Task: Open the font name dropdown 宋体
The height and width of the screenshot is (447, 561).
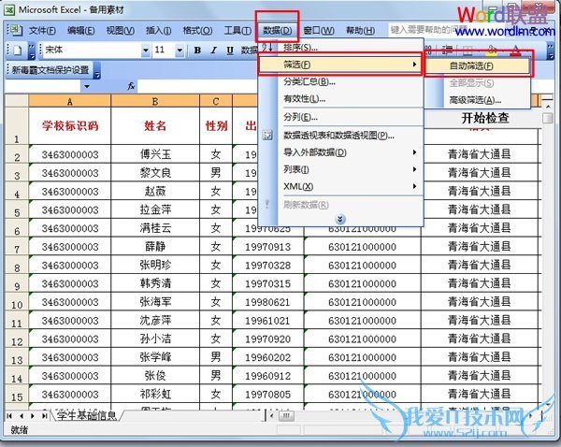Action: tap(146, 50)
